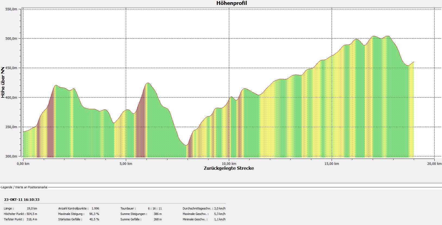Image resolution: width=442 pixels, height=225 pixels.
Task: Select the Höchster Punkt value 504,5 m
Action: (32, 214)
